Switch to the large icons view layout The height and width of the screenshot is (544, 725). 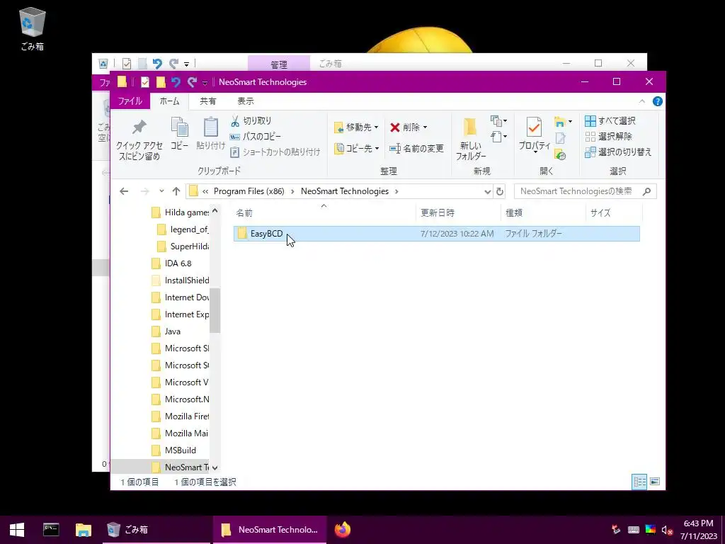tap(655, 482)
